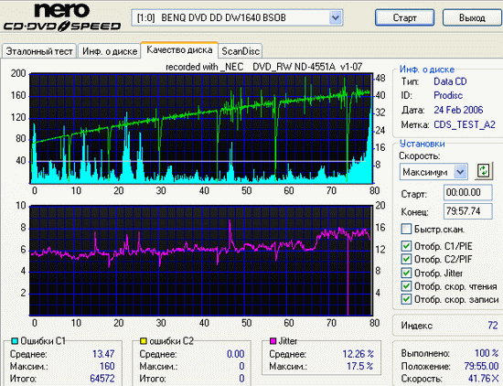Select the ScanDisc tab
This screenshot has height=386, width=503.
[241, 51]
